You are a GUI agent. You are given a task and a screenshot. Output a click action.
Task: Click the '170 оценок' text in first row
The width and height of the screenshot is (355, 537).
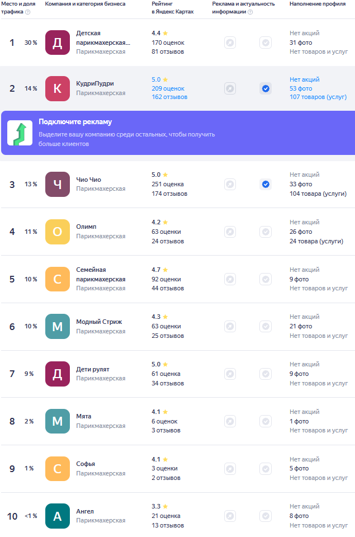pos(168,43)
